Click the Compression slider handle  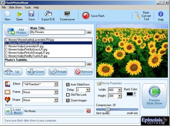[108, 109]
